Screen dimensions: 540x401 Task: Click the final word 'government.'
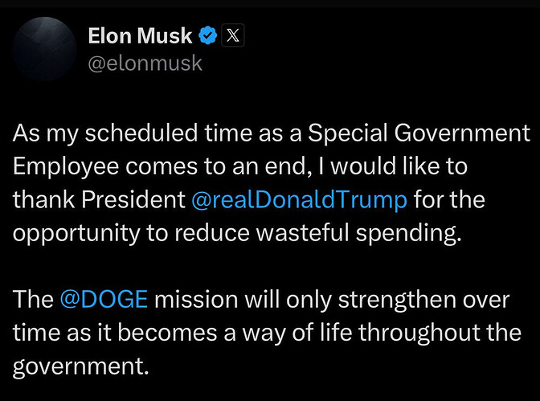click(x=81, y=366)
